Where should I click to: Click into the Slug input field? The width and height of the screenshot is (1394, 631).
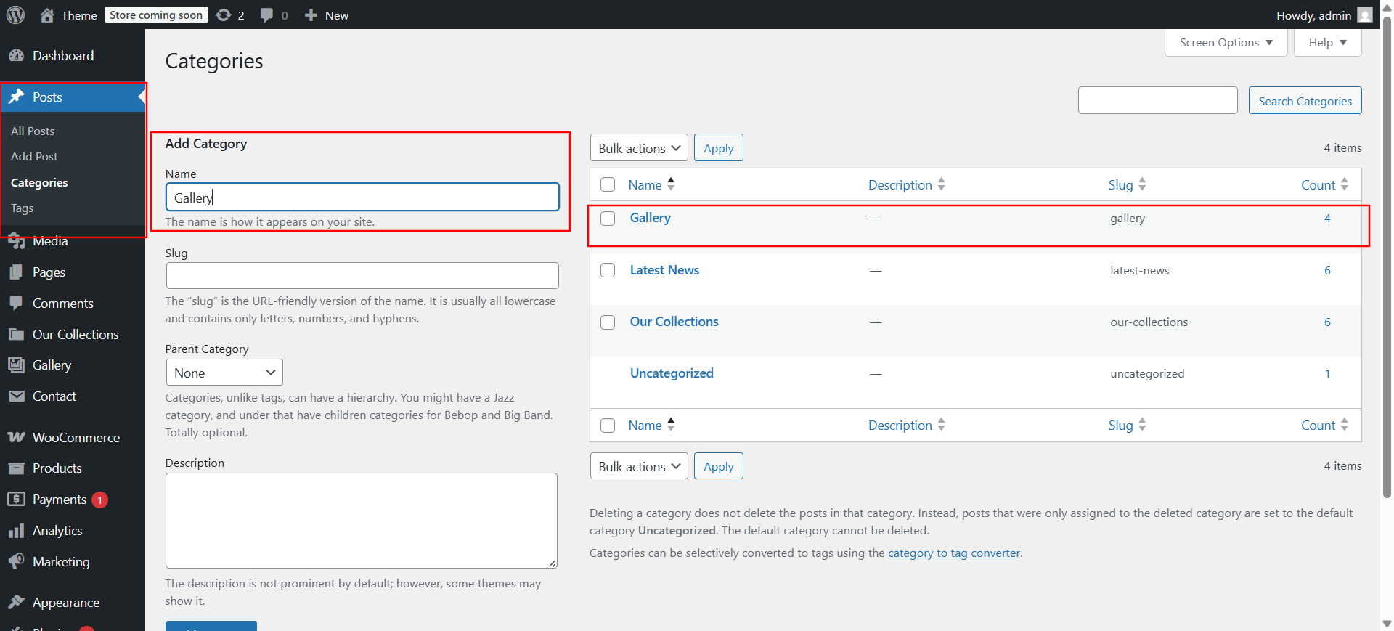pyautogui.click(x=362, y=276)
